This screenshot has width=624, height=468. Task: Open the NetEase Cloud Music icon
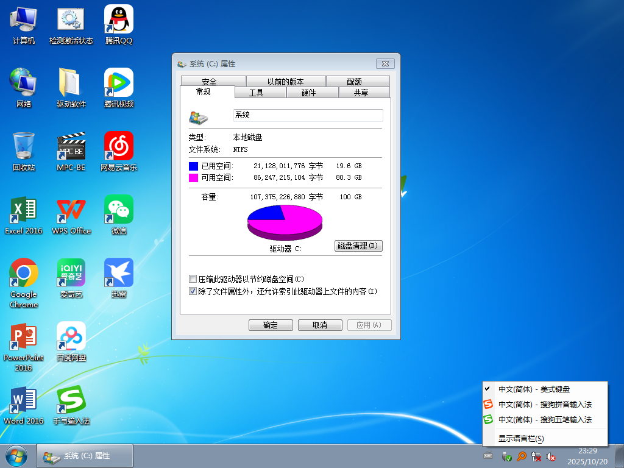[118, 147]
